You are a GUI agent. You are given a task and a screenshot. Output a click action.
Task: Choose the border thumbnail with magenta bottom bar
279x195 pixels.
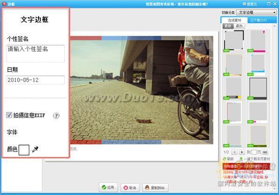coord(258,41)
